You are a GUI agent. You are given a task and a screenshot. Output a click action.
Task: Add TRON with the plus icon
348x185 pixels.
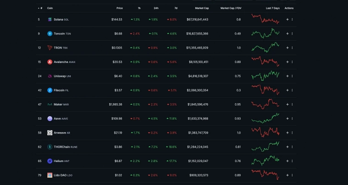(x=287, y=48)
